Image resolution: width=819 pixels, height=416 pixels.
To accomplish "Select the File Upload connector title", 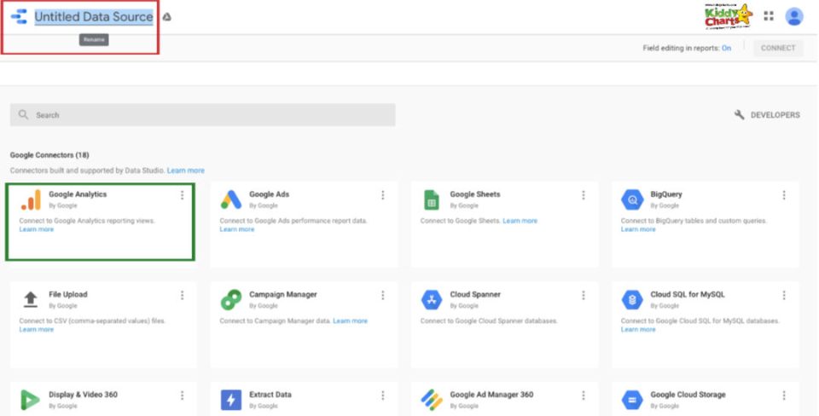I will pos(68,294).
